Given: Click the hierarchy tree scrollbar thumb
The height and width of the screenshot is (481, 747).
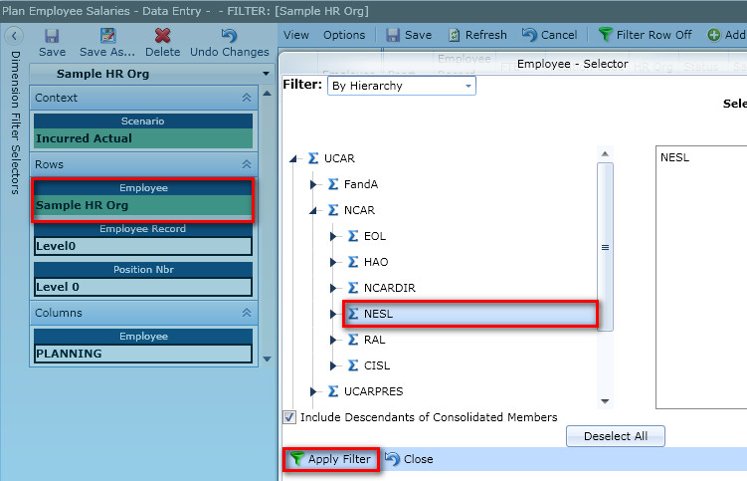Looking at the screenshot, I should (605, 247).
